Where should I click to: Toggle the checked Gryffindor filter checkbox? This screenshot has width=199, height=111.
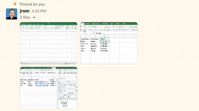(62, 103)
